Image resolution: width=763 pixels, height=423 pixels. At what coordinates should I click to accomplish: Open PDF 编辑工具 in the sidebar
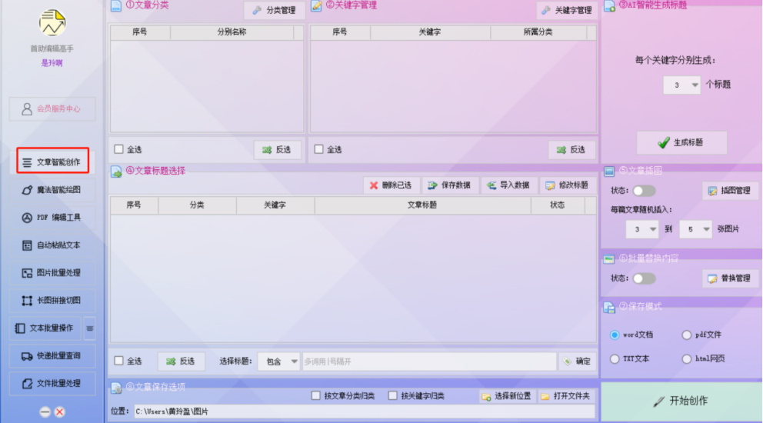(x=52, y=218)
